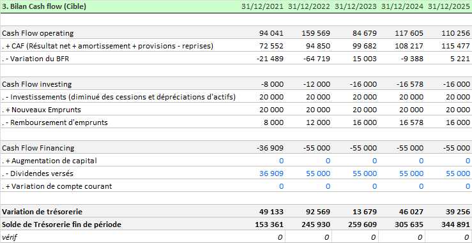Select treasury balance value 245 930

(316, 225)
